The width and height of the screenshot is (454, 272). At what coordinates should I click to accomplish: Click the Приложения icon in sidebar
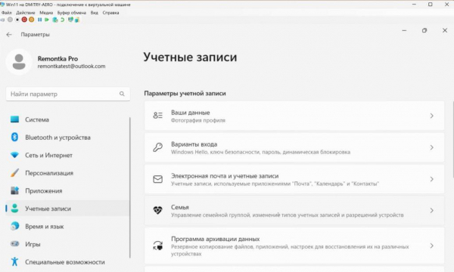point(14,190)
